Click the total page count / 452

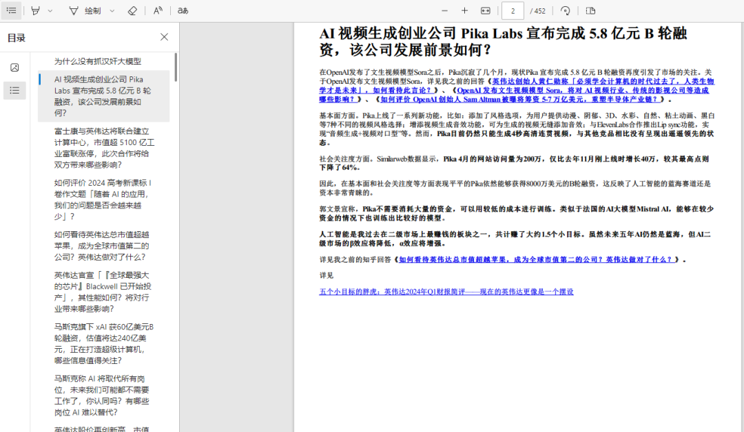tap(537, 11)
